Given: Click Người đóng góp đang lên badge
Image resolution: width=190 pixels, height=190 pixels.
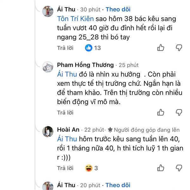Looking at the screenshot, I should pyautogui.click(x=143, y=130).
